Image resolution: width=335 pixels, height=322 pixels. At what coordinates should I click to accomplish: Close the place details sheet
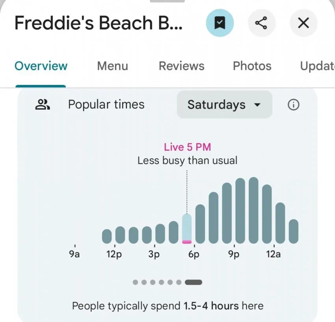(x=303, y=23)
